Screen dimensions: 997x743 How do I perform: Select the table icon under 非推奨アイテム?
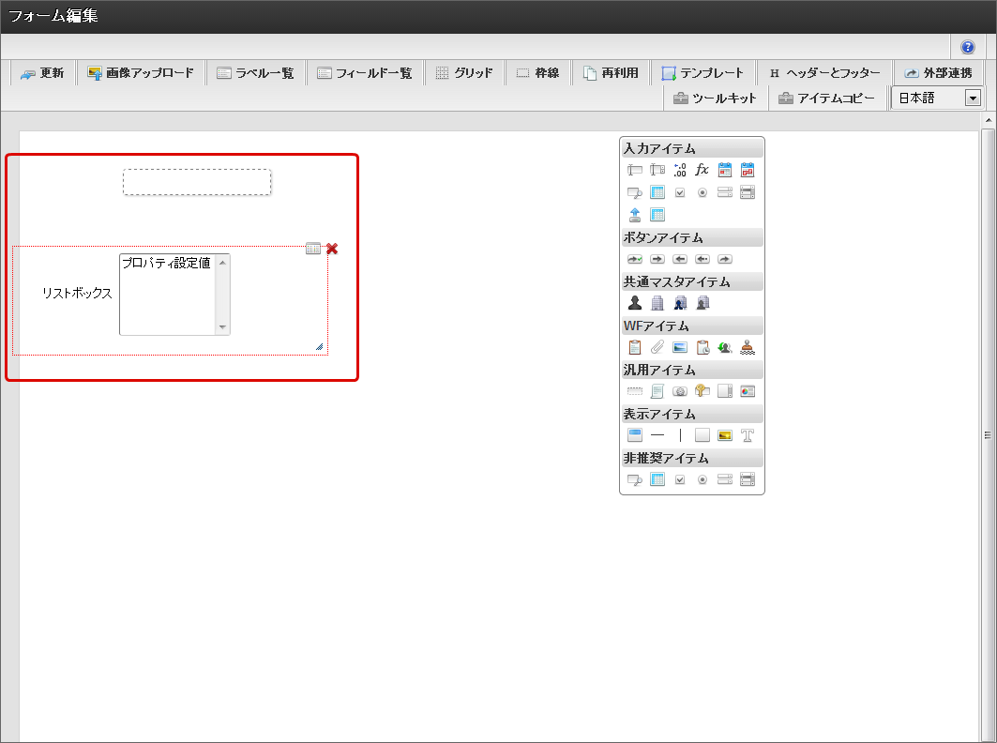click(657, 479)
